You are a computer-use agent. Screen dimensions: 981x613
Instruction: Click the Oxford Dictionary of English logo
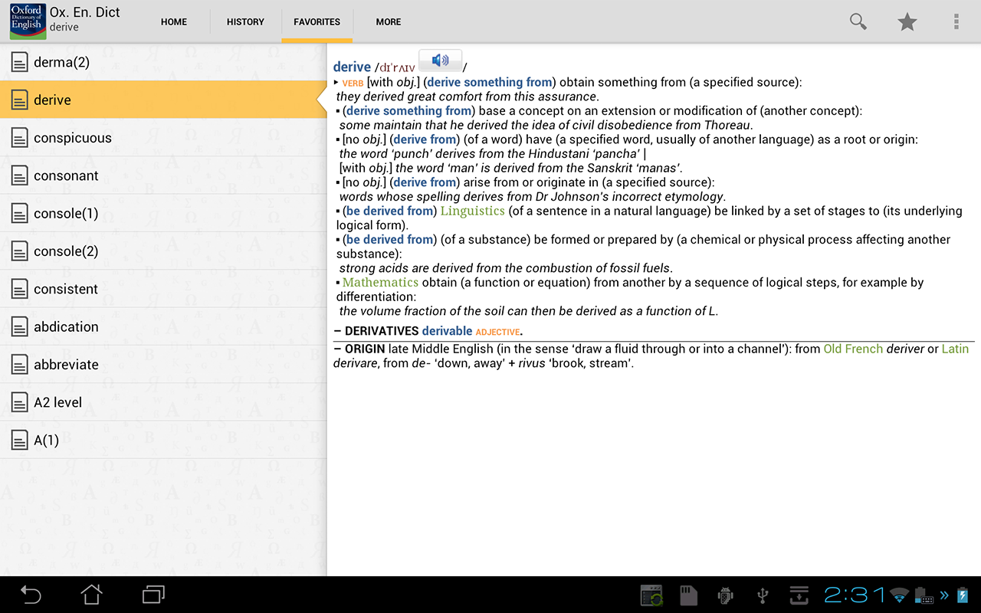(x=27, y=21)
